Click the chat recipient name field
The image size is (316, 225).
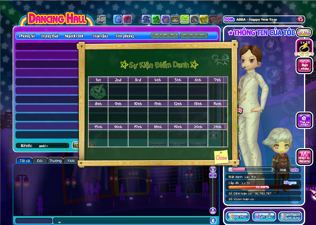tap(34, 221)
